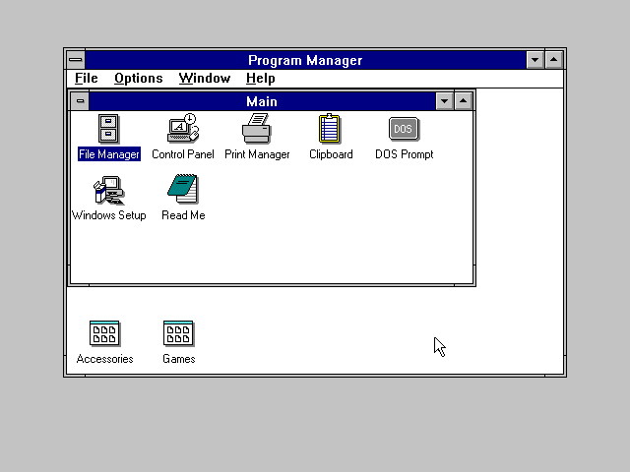
Task: Select the File Manager cabinet icon
Action: [108, 129]
